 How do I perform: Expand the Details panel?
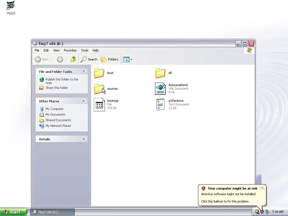pos(84,139)
